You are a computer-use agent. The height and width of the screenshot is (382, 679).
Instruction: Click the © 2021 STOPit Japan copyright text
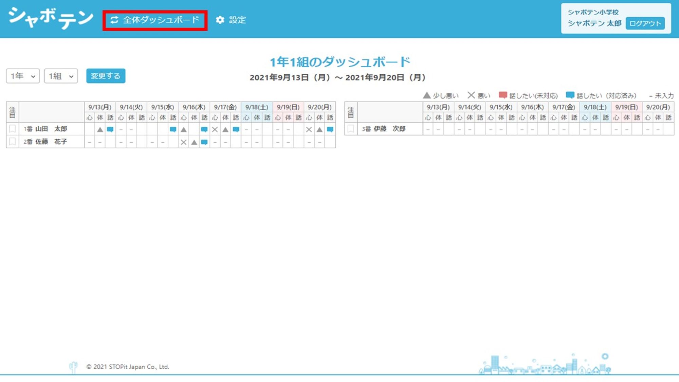(128, 367)
